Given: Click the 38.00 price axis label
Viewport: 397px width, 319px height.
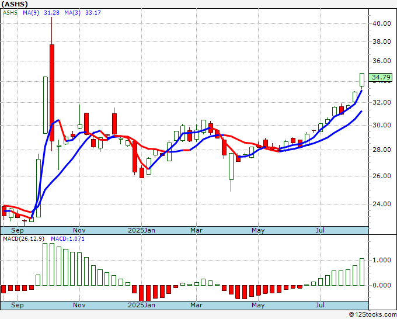Looking at the screenshot, I should pos(382,41).
